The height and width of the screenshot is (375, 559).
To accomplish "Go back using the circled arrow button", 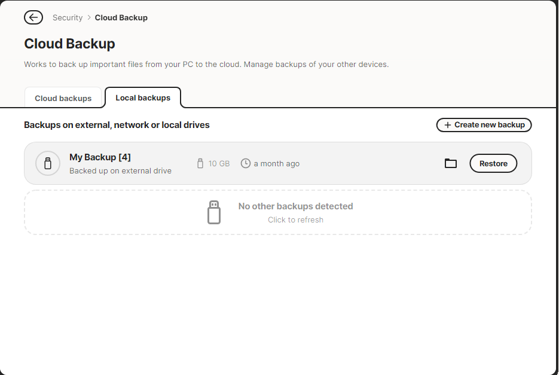I will click(x=33, y=17).
